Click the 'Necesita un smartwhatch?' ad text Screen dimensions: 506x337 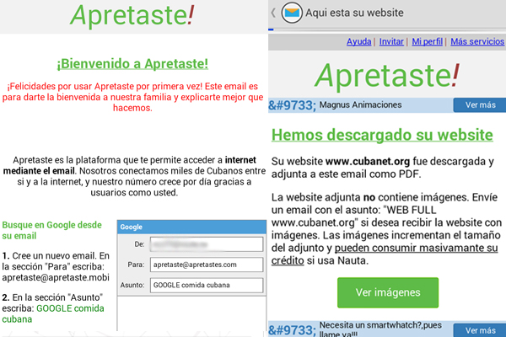click(380, 329)
